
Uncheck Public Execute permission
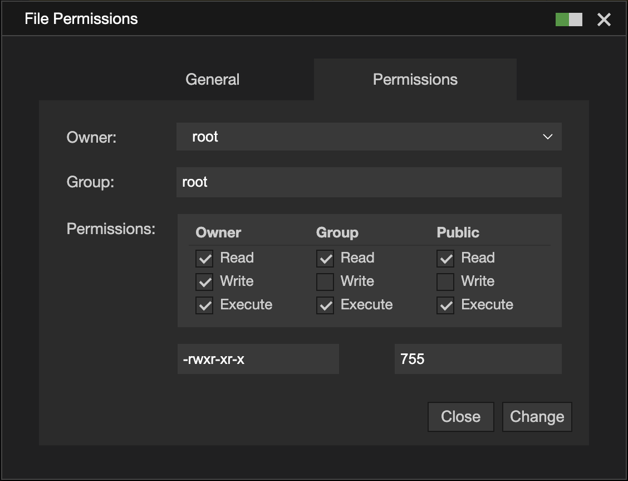tap(445, 305)
